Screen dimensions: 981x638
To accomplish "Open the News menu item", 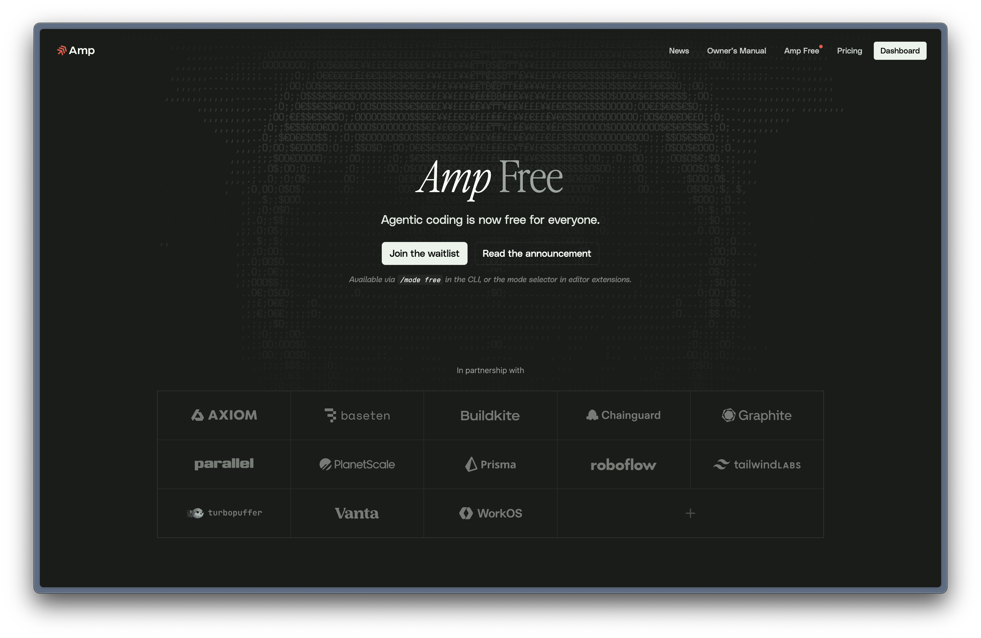I will tap(678, 51).
